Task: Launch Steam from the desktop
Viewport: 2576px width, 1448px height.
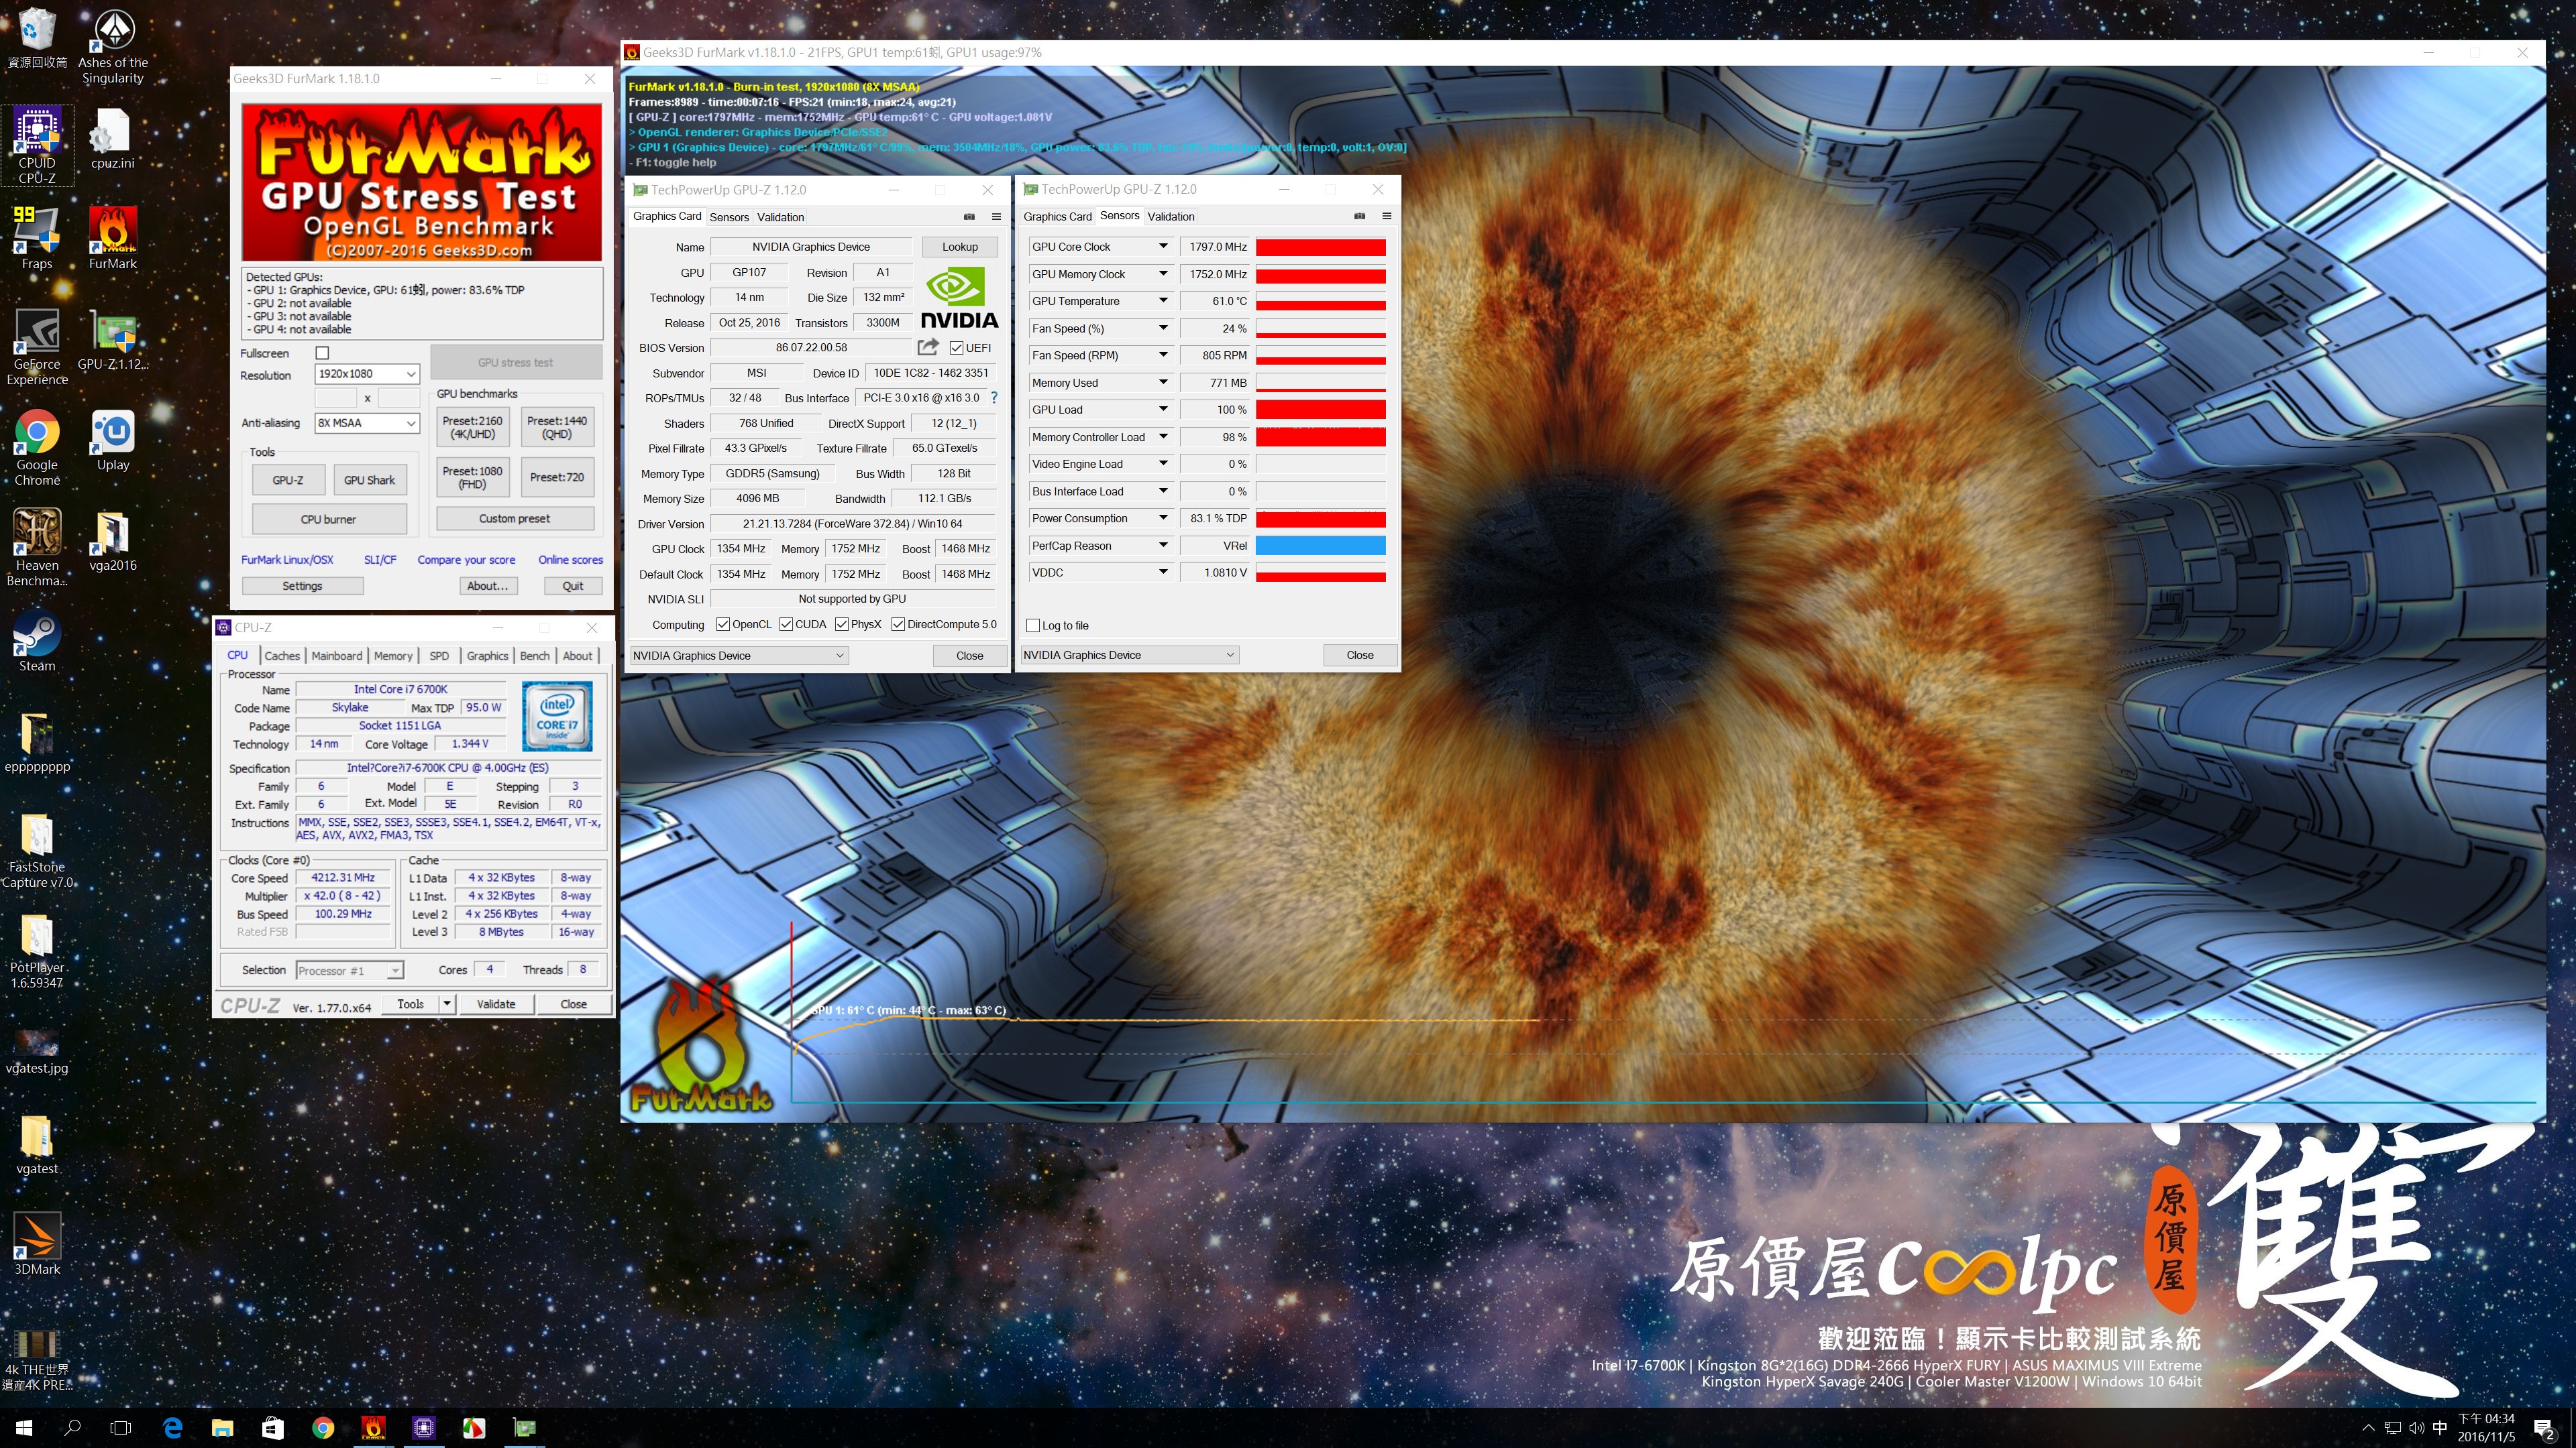Action: pos(37,641)
